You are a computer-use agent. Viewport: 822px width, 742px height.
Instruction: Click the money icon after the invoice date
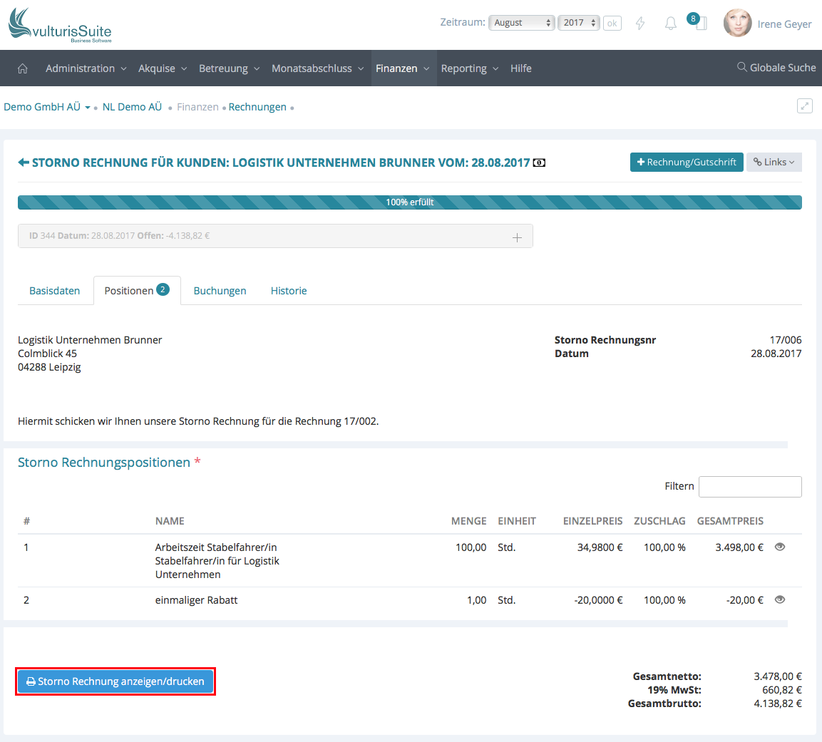(x=539, y=163)
